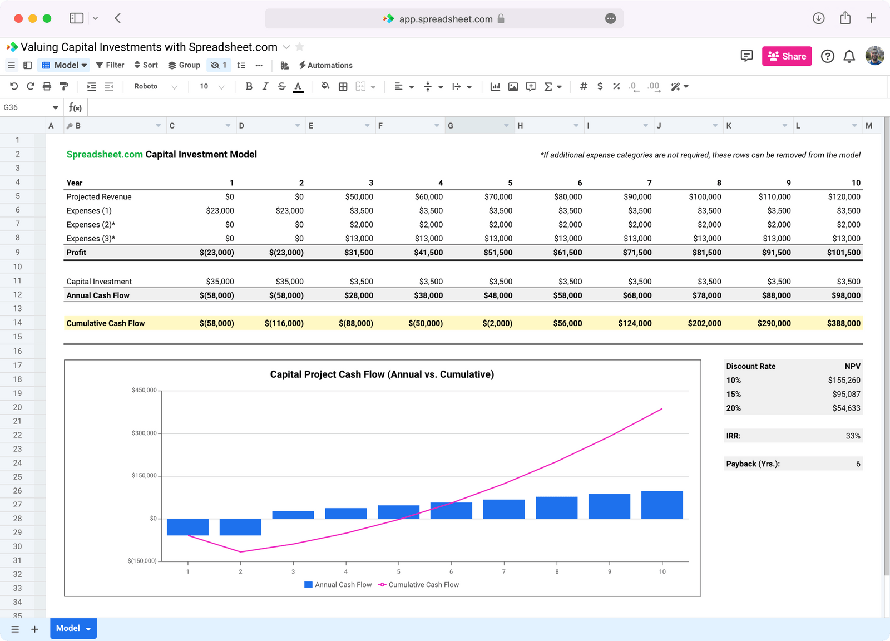Toggle strikethrough formatting
Image resolution: width=890 pixels, height=641 pixels.
pos(282,86)
